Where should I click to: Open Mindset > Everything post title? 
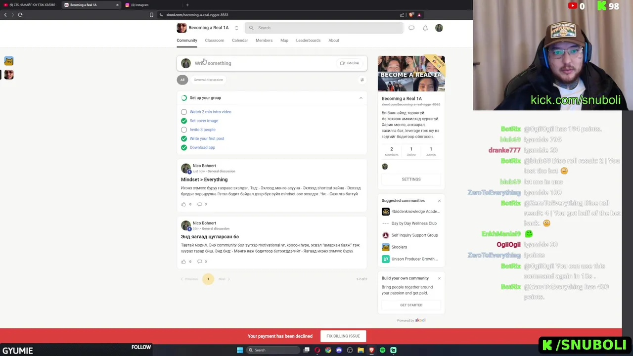204,179
